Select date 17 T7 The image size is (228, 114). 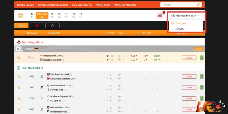pos(66,15)
